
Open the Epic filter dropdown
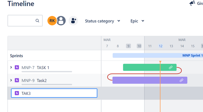pos(137,21)
